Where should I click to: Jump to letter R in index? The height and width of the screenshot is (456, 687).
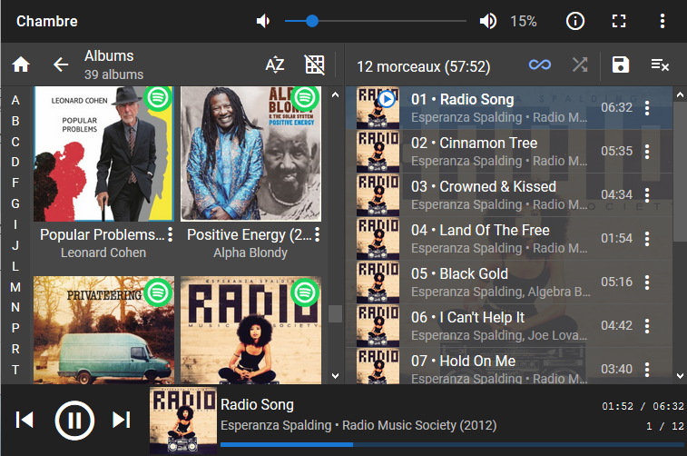(x=15, y=349)
